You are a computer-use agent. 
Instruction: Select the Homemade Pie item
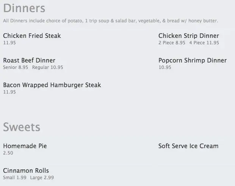[25, 146]
